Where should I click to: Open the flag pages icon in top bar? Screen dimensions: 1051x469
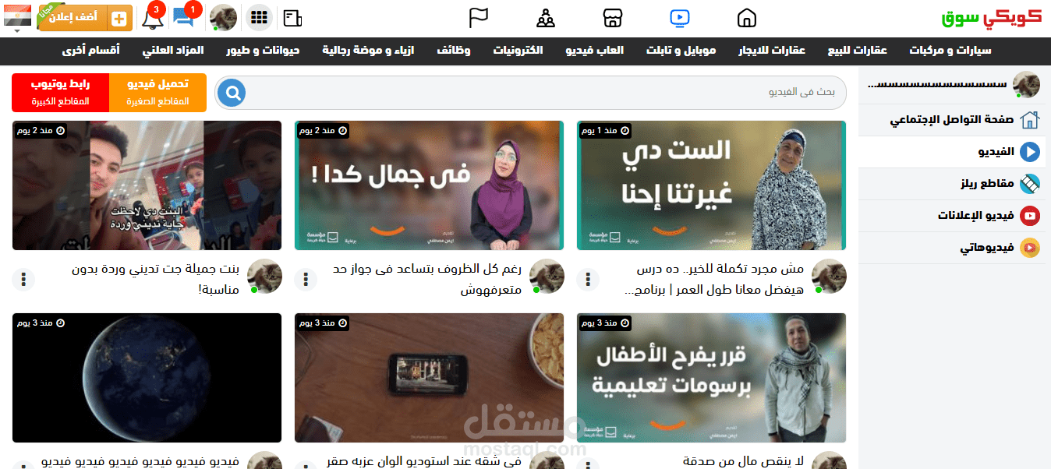point(478,17)
